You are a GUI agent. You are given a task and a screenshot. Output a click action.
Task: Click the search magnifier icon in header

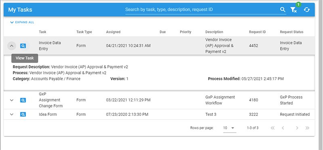pos(283,10)
